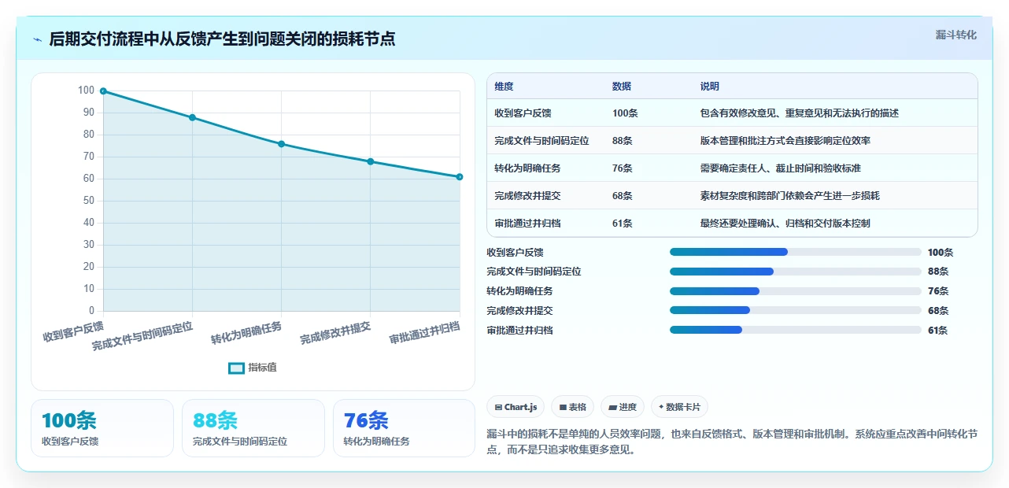Click the data point for 完成修改并提交
Viewport: 1009px width, 488px height.
(371, 161)
